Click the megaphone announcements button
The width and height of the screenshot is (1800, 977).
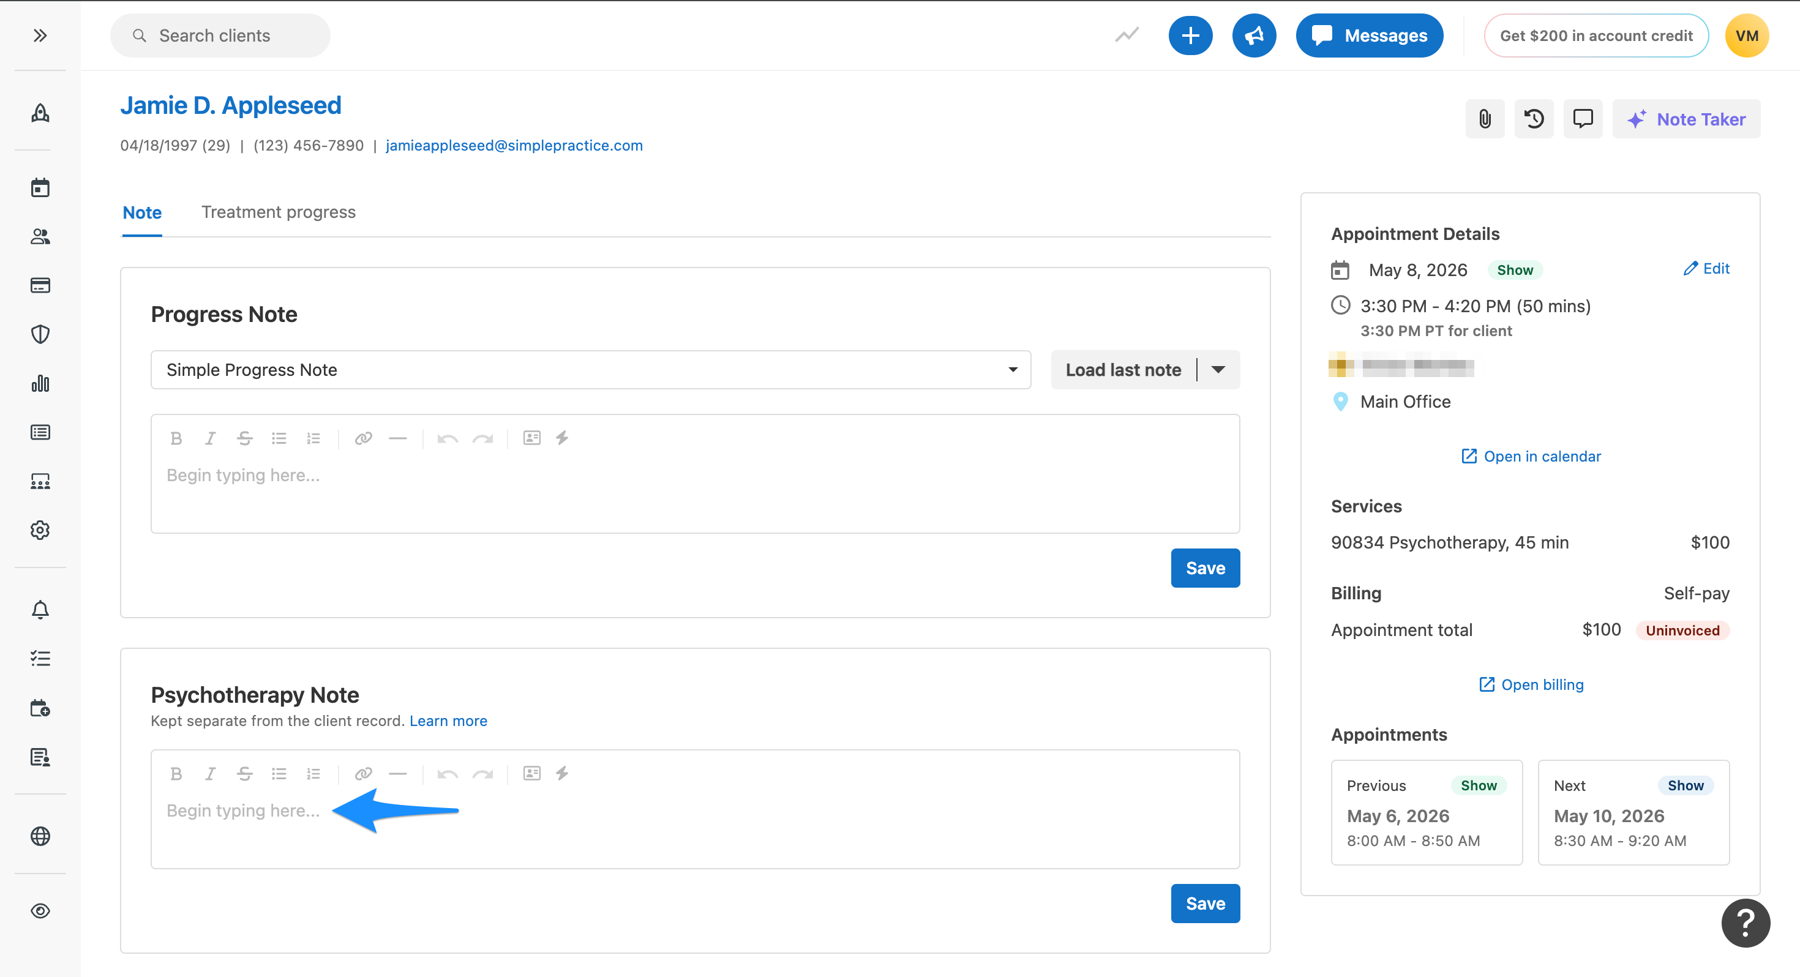[1254, 36]
